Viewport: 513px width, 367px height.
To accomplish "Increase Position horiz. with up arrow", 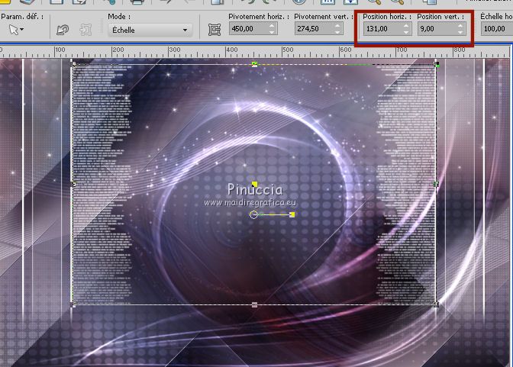I will [x=406, y=26].
